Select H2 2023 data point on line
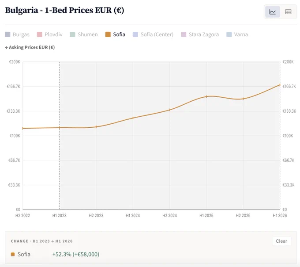The width and height of the screenshot is (300, 267). coord(96,127)
